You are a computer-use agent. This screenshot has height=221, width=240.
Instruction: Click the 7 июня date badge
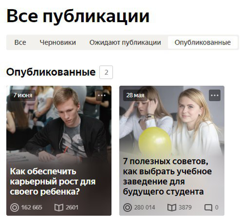pyautogui.click(x=22, y=95)
